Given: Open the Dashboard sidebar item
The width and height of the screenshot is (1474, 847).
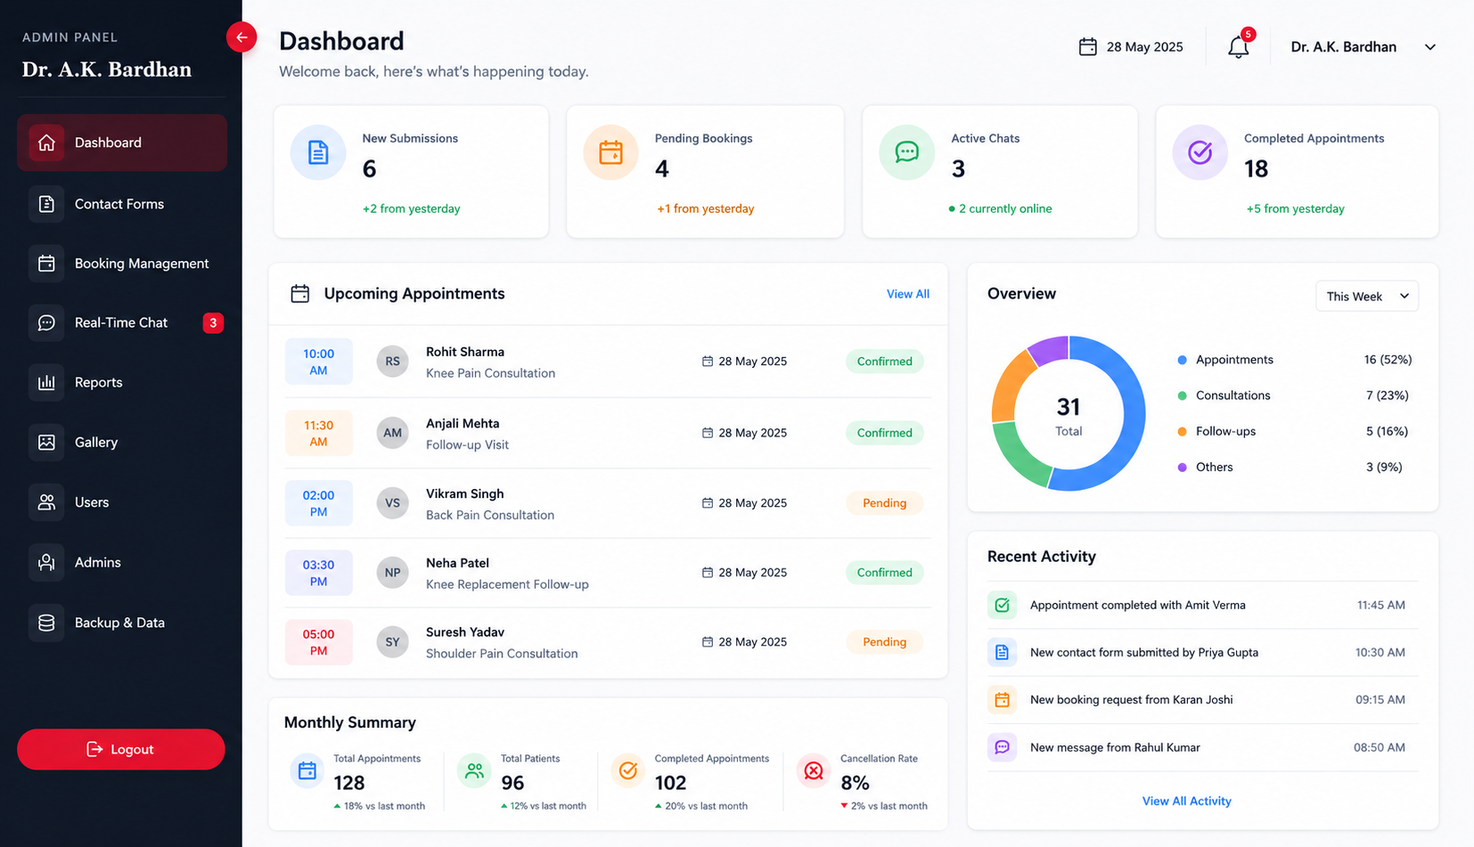Looking at the screenshot, I should click(x=122, y=143).
